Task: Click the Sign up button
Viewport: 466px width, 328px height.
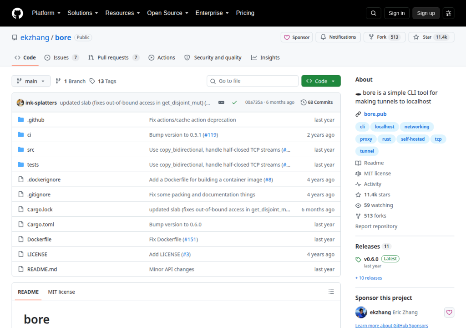Action: 426,13
